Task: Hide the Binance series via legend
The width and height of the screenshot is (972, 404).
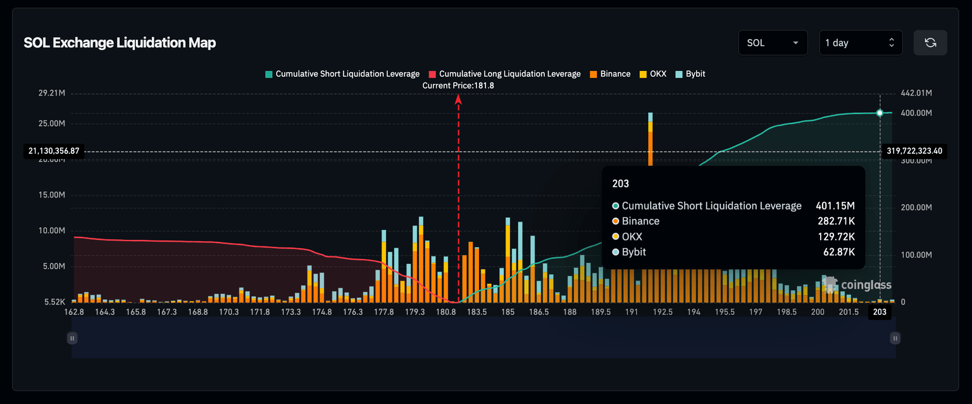Action: tap(609, 74)
